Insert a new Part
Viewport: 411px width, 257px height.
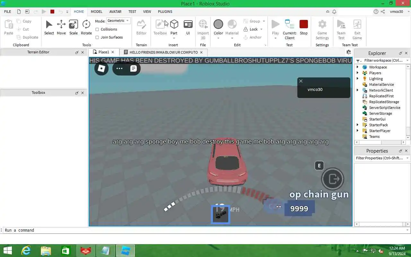pos(174,27)
